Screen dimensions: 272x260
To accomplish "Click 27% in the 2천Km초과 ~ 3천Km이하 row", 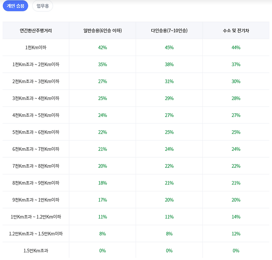I will (102, 81).
